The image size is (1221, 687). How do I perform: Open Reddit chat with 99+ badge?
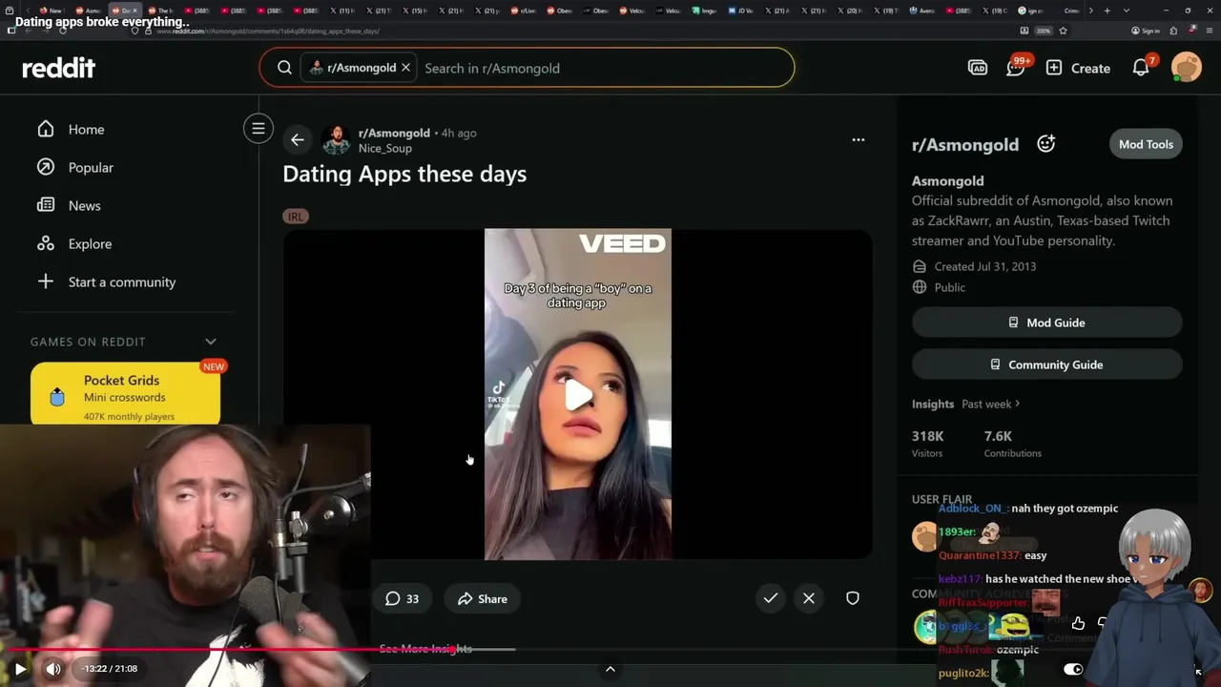click(1016, 67)
